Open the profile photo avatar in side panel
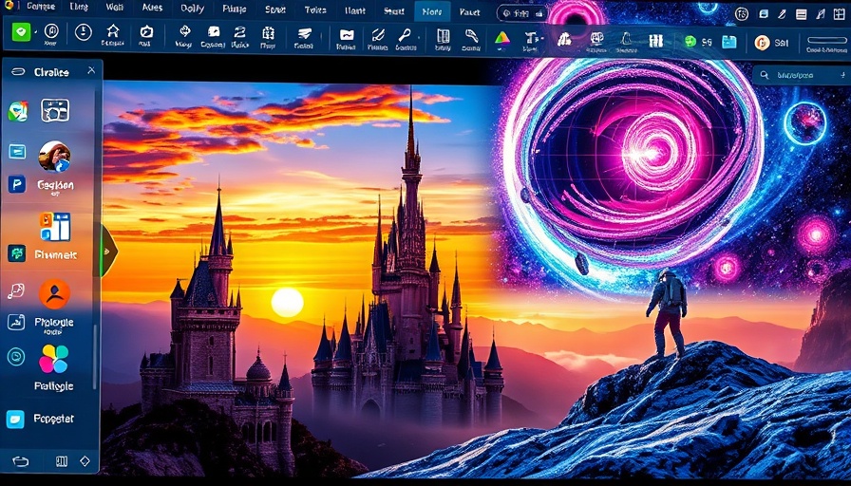The image size is (851, 486). 54,157
